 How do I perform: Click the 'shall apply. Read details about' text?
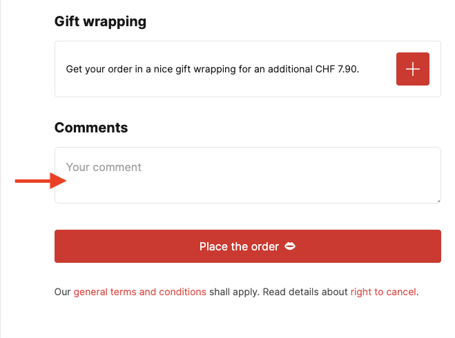pyautogui.click(x=278, y=292)
